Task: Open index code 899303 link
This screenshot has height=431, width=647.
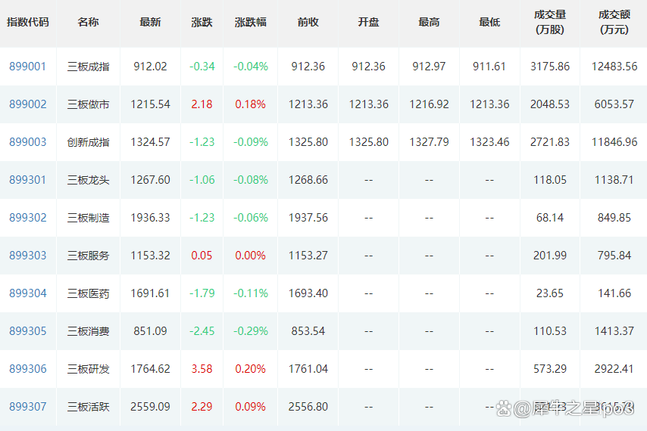Action: pos(27,256)
